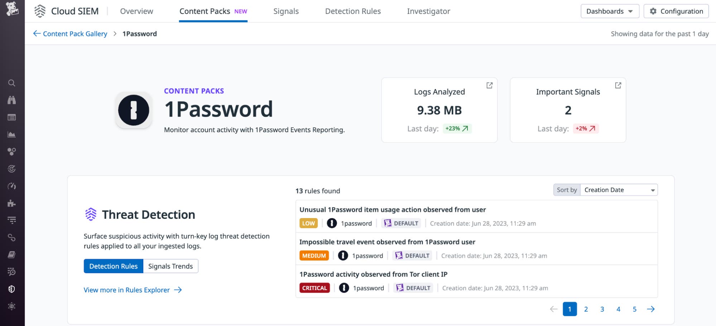Switch to the Signals tab
Viewport: 716px width, 326px height.
click(285, 11)
